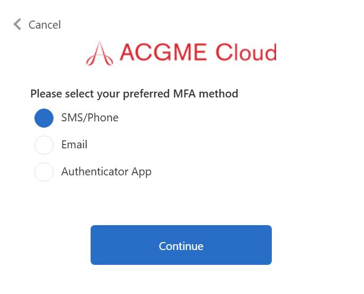This screenshot has height=294, width=364.
Task: Switch MFA method to Email circle
Action: 44,145
